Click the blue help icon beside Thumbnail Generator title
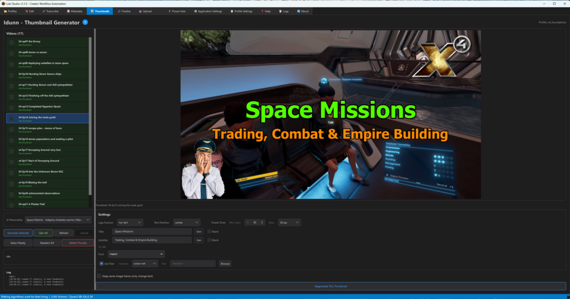570x299 pixels. point(85,22)
